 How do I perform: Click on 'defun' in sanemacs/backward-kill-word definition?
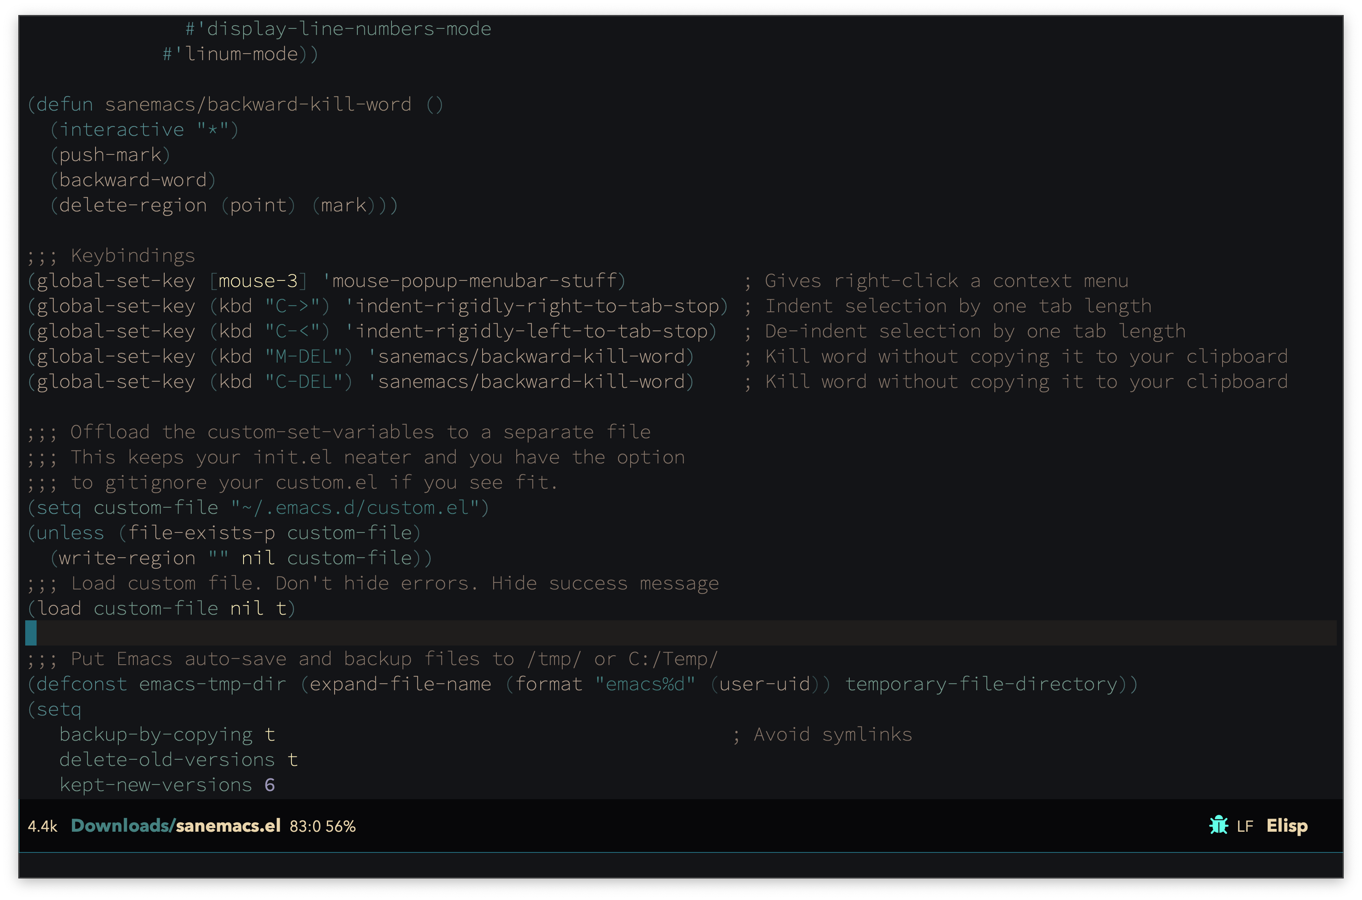coord(64,104)
